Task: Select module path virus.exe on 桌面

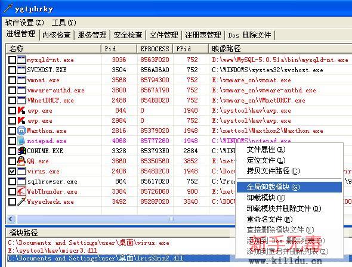Action: pos(89,243)
